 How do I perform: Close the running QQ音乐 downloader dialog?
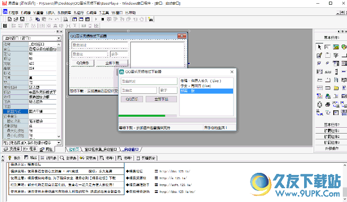[x=232, y=72]
